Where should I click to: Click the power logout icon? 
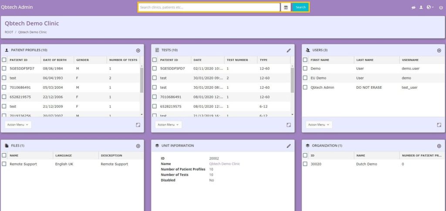(441, 7)
